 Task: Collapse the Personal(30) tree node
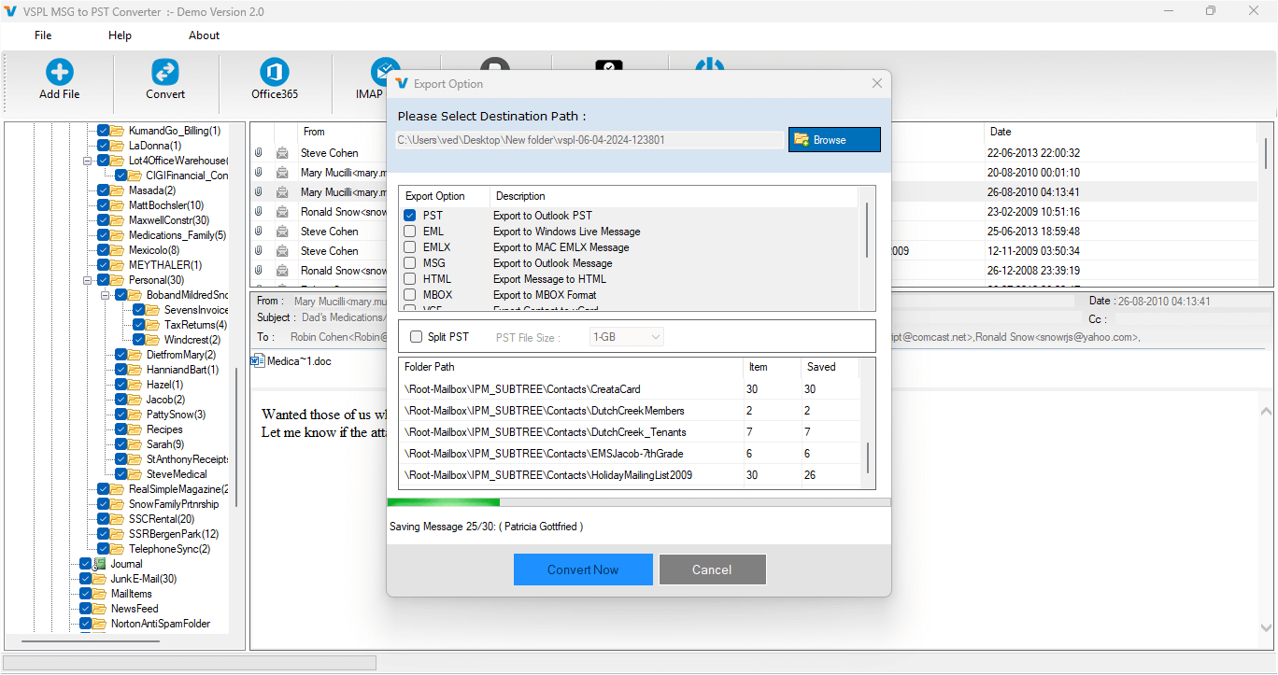[88, 280]
